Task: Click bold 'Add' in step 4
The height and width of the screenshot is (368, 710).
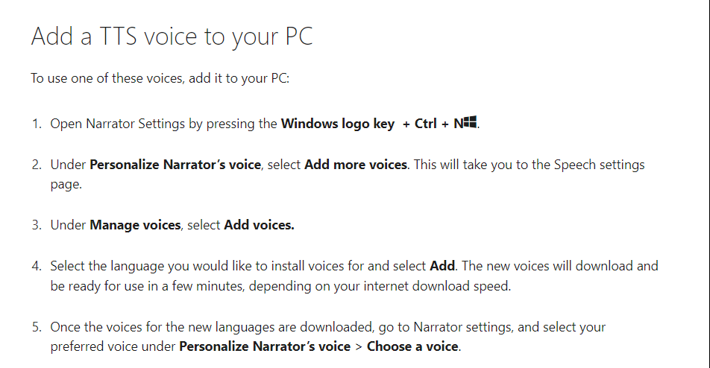Action: tap(442, 266)
